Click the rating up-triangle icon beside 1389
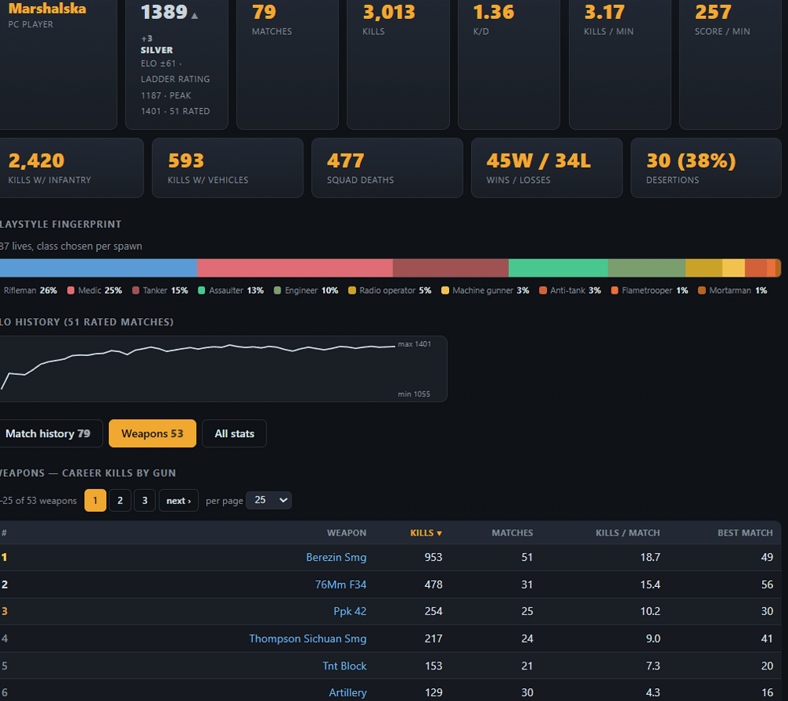The image size is (788, 701). [195, 16]
